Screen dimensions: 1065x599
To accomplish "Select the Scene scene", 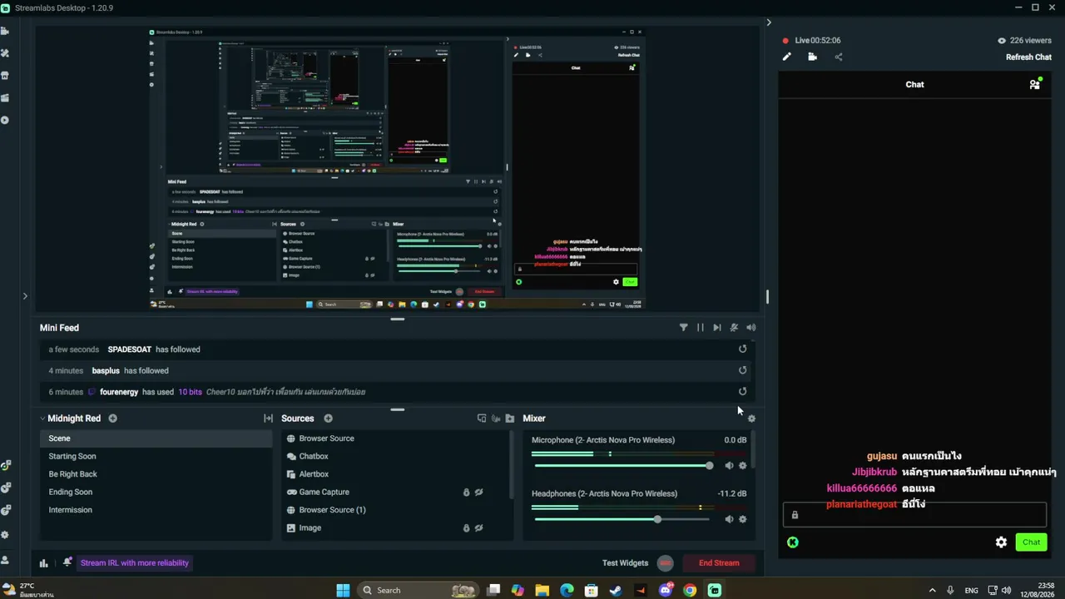I will tap(156, 438).
